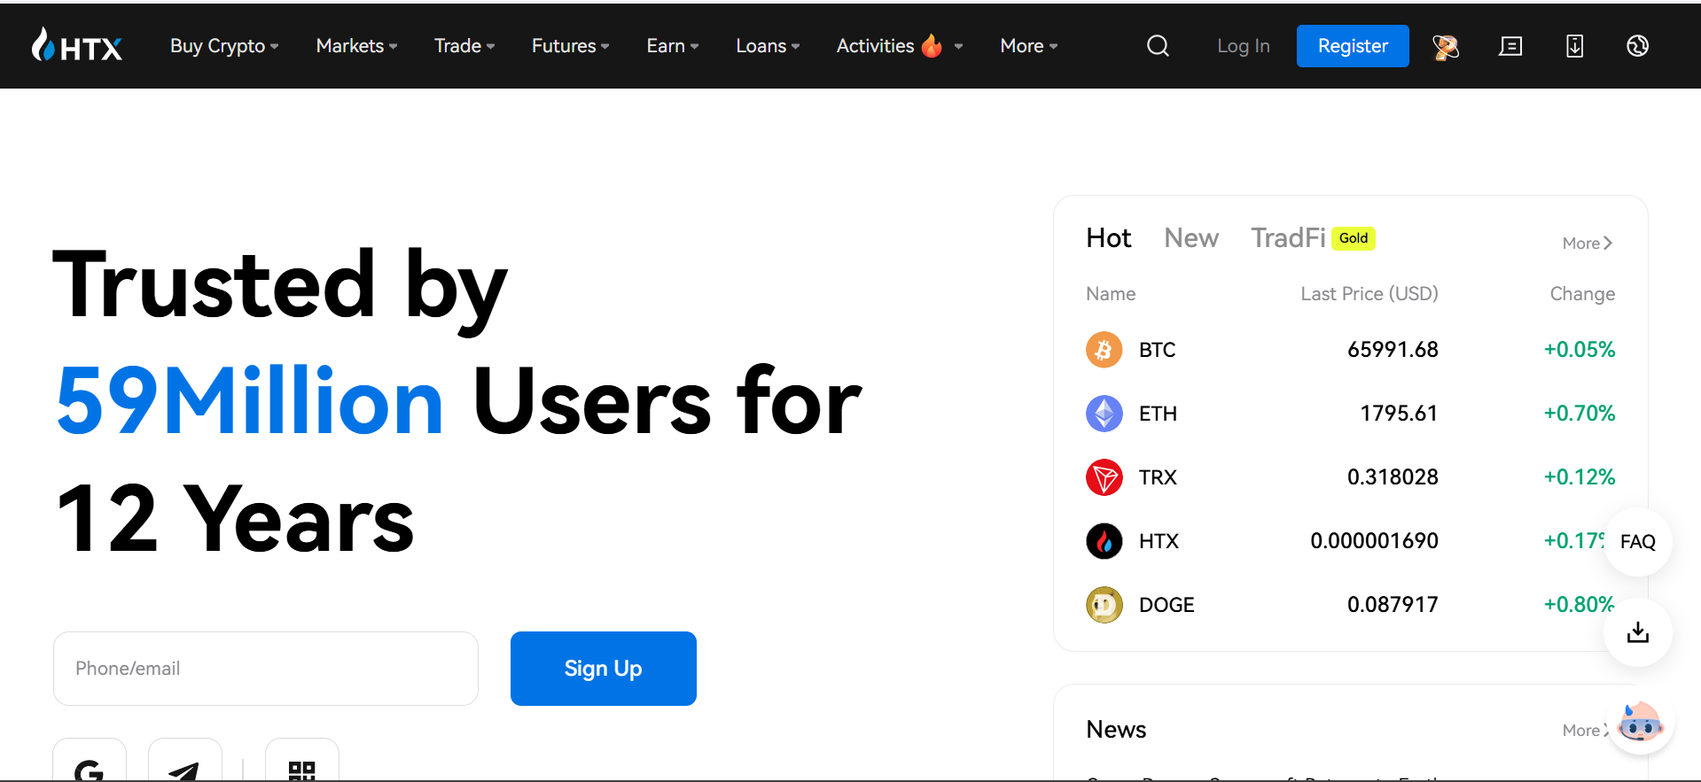
Task: Expand the Futures dropdown
Action: coord(570,46)
